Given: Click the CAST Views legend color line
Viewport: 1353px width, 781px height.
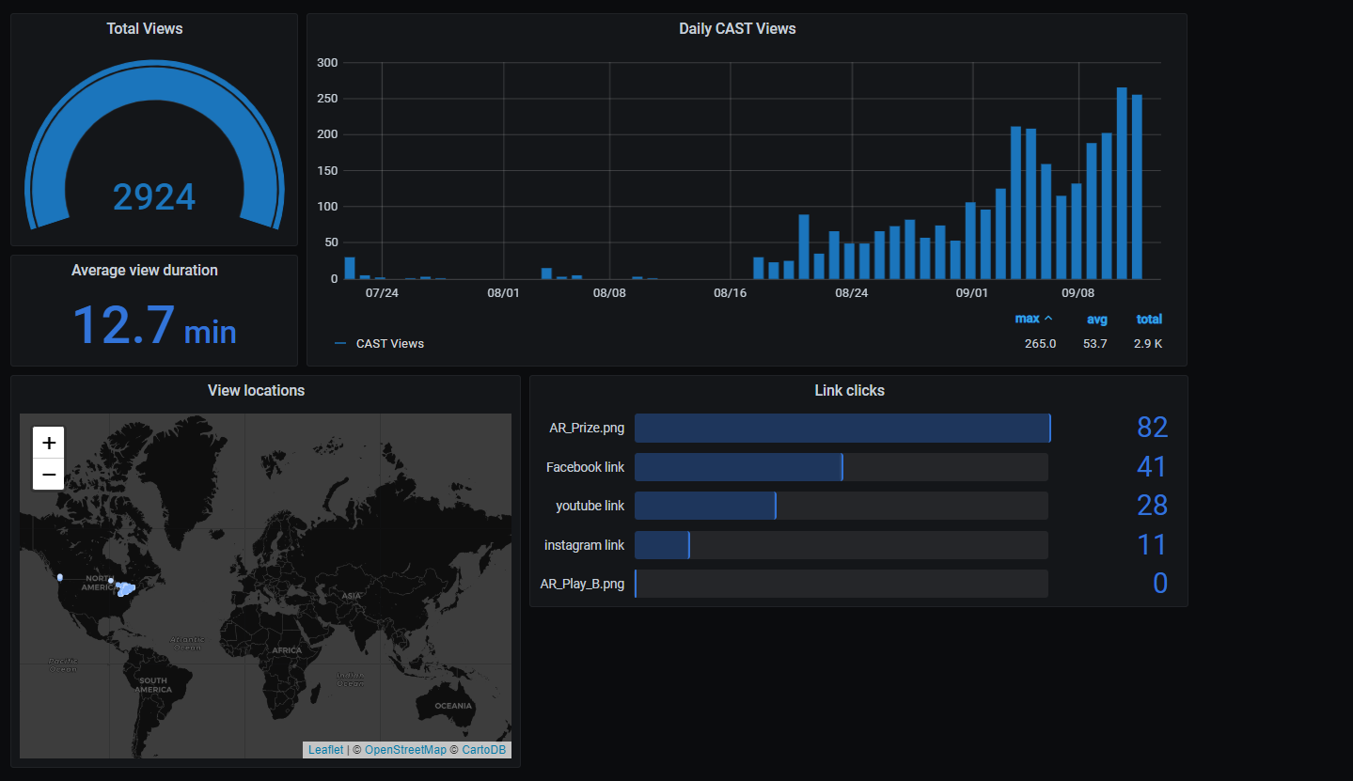Looking at the screenshot, I should [340, 344].
